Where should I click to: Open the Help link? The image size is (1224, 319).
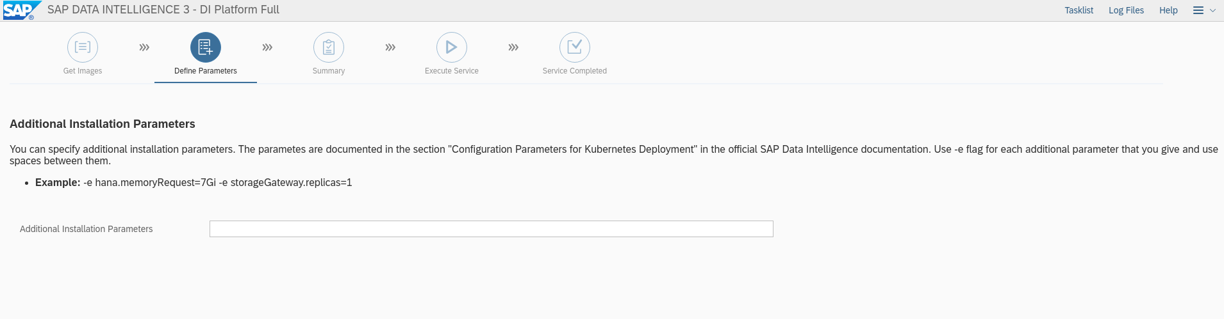[1168, 10]
